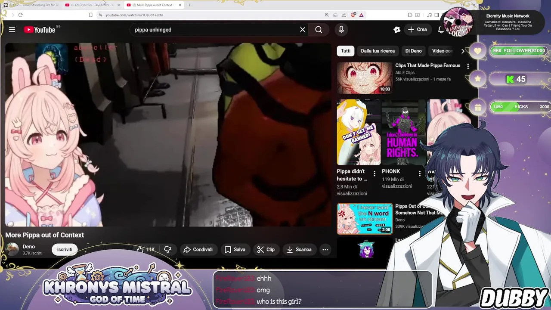551x310 pixels.
Task: Click the youtube.com address bar URL
Action: pos(134,15)
